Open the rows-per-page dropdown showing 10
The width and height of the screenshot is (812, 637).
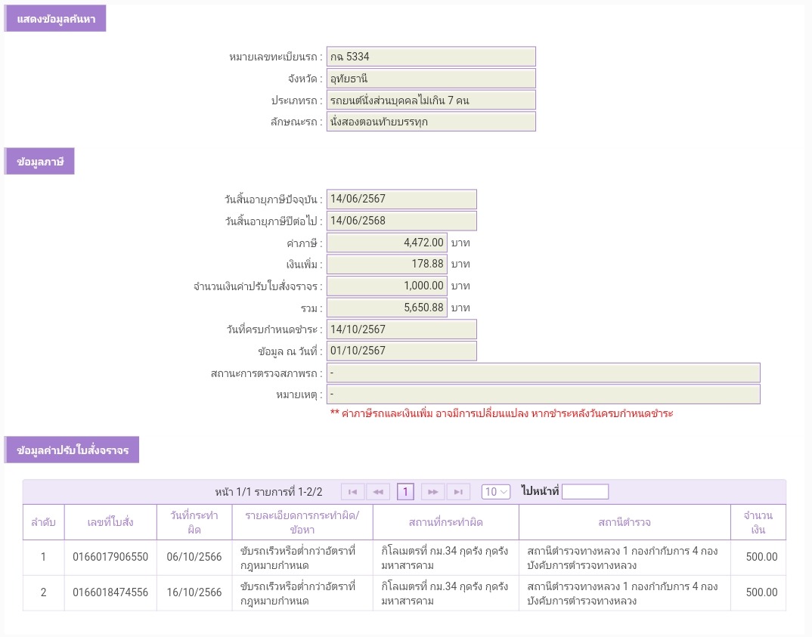tap(495, 492)
